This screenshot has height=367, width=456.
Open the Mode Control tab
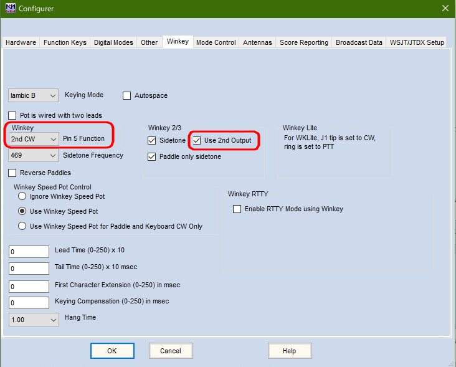pyautogui.click(x=216, y=42)
